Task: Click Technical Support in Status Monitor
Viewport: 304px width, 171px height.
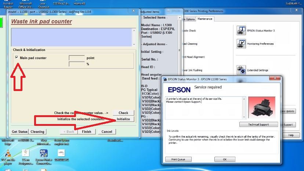Action: pyautogui.click(x=258, y=124)
